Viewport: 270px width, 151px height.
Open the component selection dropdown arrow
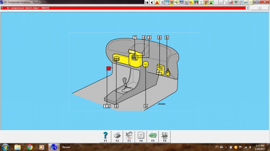point(247,8)
